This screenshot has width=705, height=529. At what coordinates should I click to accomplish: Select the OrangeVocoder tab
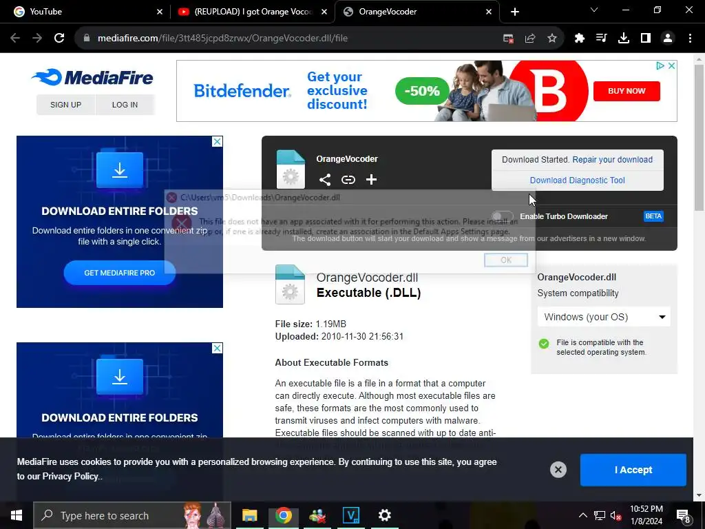coord(417,12)
